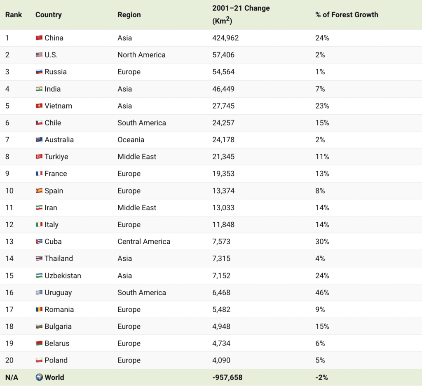Click the China flag icon
Screen dimensions: 422x386
click(x=39, y=38)
